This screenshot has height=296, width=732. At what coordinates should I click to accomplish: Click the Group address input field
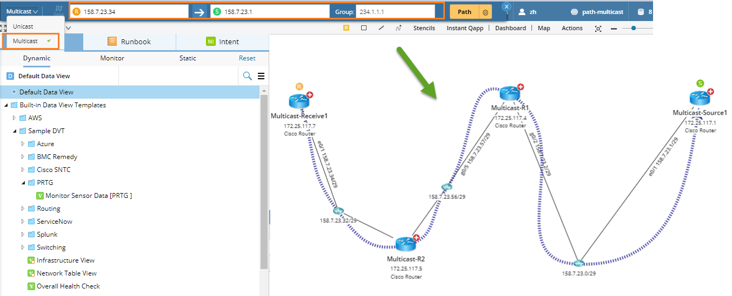tap(395, 12)
